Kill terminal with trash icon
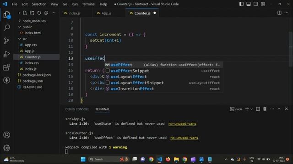Viewport: 293px width, 164px height. coord(265,109)
